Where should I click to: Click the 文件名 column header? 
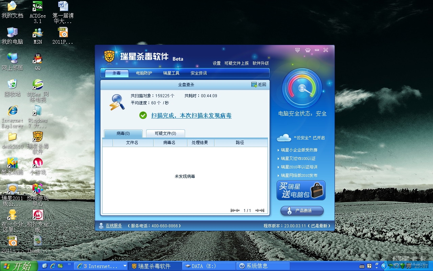(133, 143)
